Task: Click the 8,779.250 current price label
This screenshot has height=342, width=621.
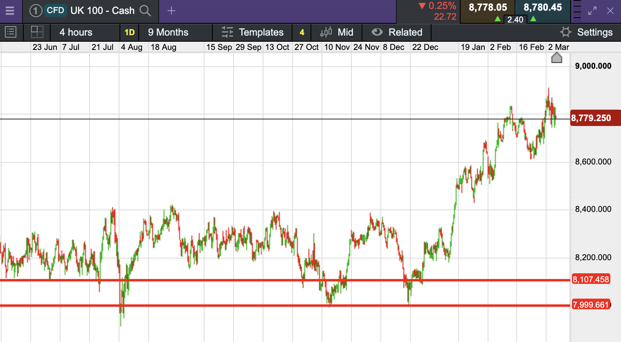Action: (595, 118)
